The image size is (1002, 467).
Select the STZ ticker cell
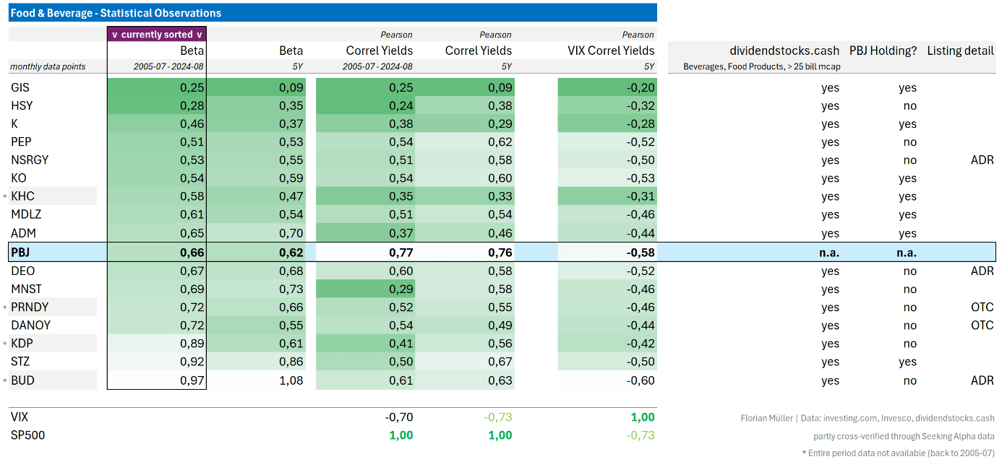(x=20, y=361)
